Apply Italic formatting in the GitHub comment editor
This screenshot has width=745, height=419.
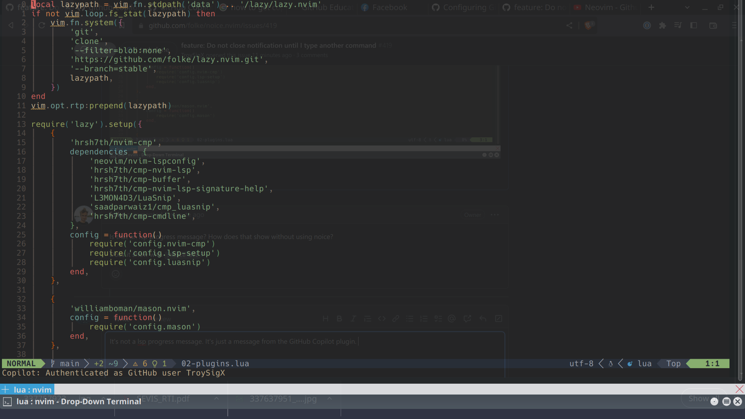click(353, 318)
